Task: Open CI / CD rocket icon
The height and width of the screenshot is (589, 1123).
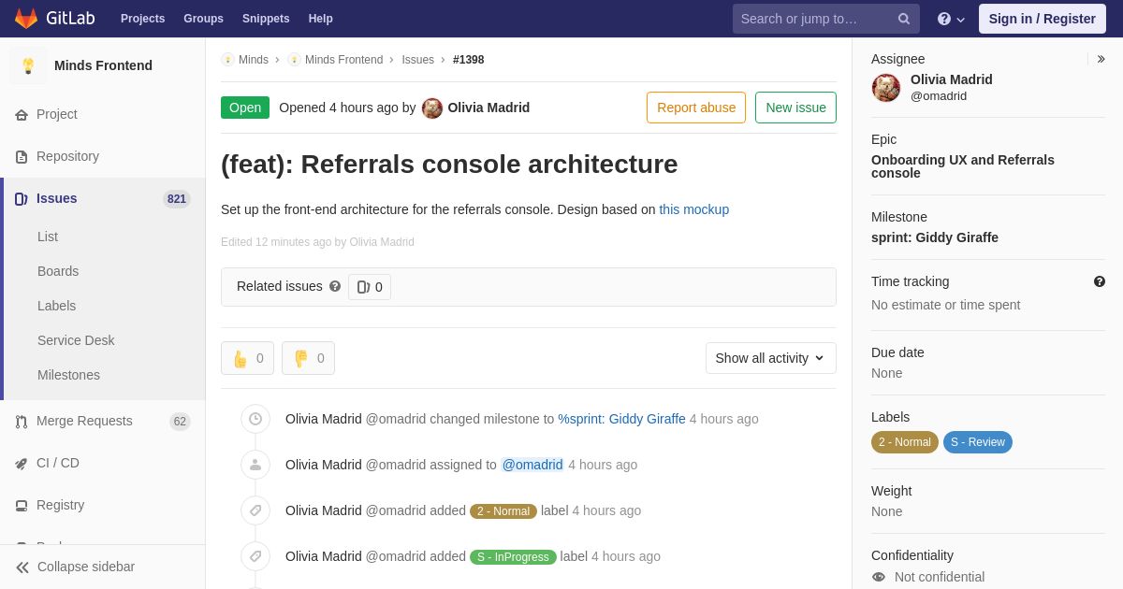Action: pos(22,464)
